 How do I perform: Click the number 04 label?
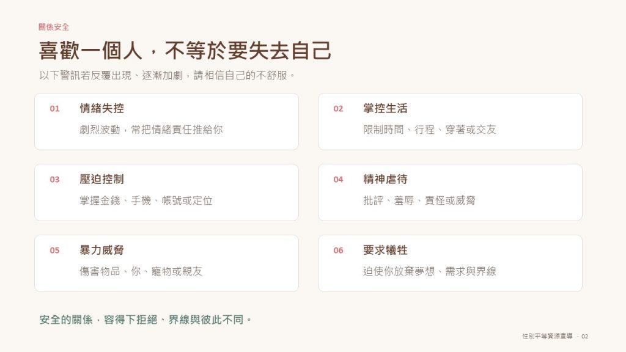[x=338, y=180]
